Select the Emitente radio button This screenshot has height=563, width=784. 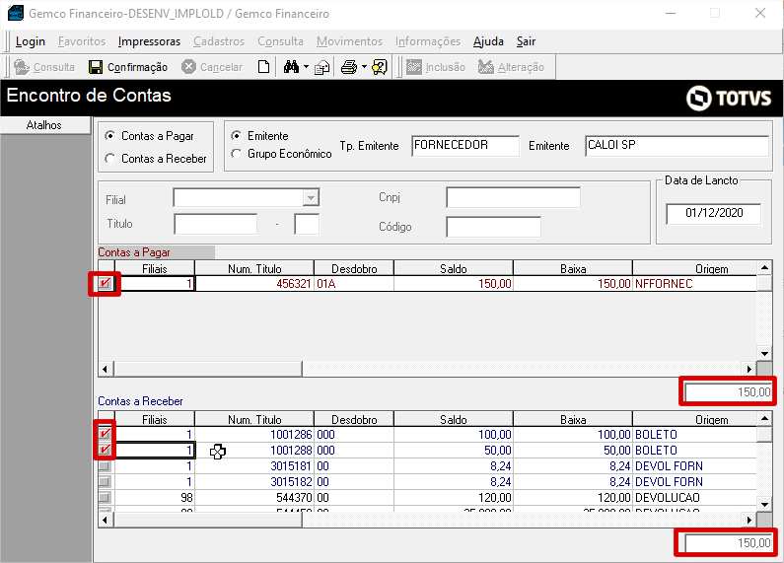coord(236,135)
